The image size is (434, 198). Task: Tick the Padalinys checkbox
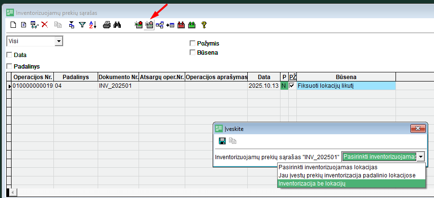tap(9, 66)
